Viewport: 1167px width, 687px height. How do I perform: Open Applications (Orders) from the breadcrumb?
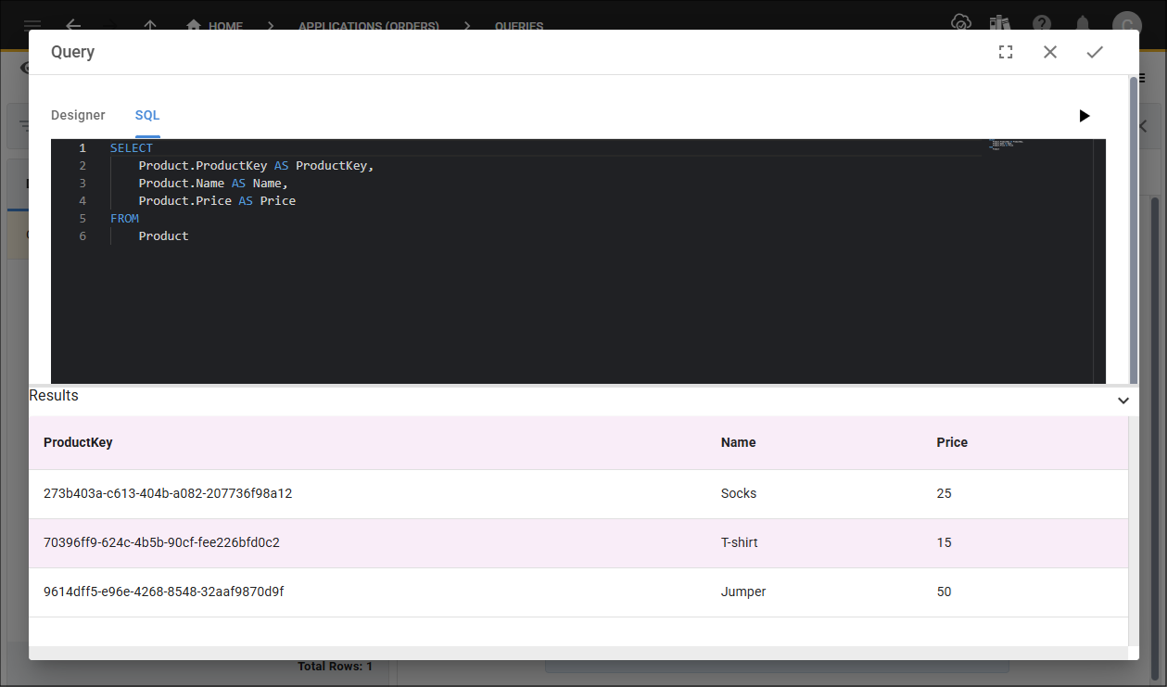[x=368, y=26]
